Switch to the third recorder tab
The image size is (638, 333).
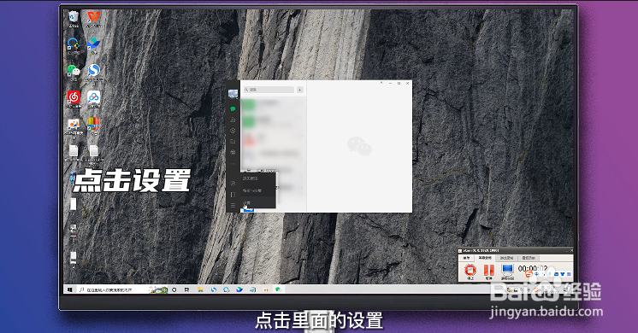pyautogui.click(x=506, y=258)
